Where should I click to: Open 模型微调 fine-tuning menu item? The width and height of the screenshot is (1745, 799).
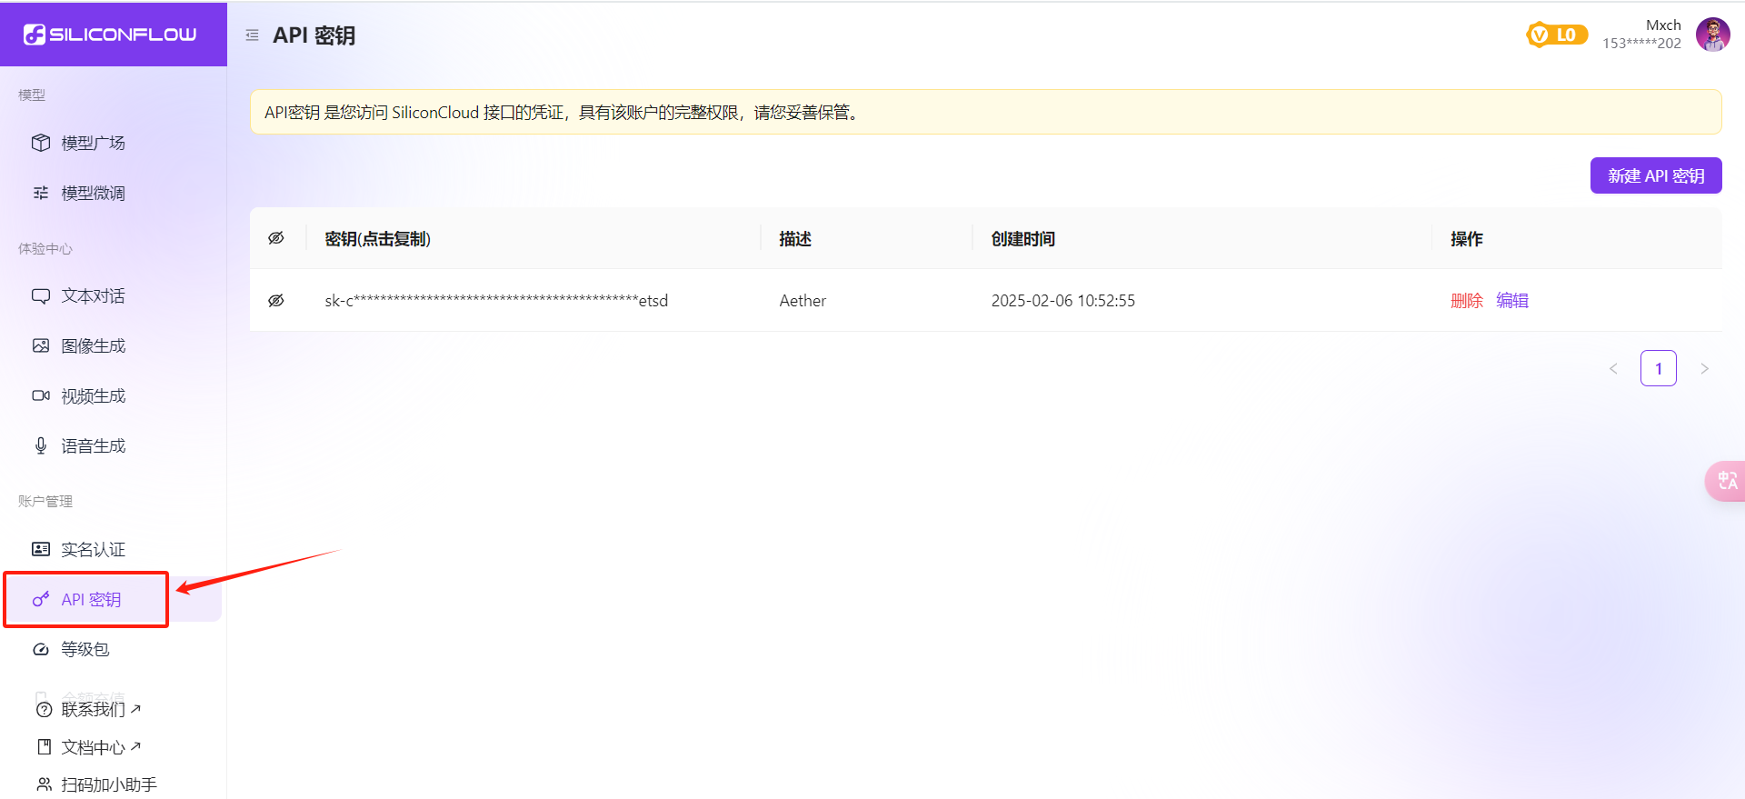pyautogui.click(x=93, y=193)
